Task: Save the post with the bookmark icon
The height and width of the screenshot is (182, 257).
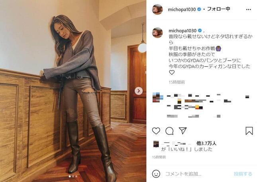Action: [x=249, y=131]
